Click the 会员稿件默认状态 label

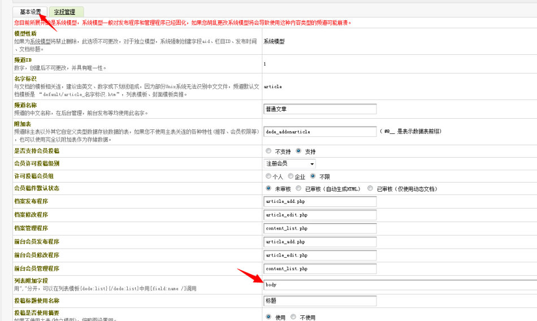point(37,188)
